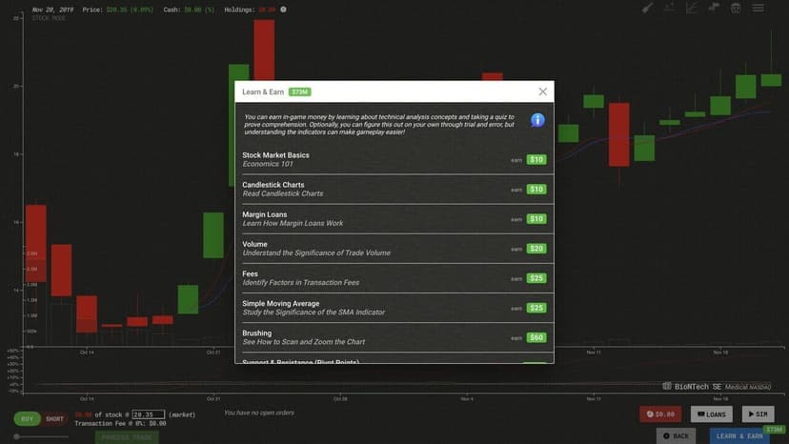Open the Candlestick Charts lesson
The width and height of the screenshot is (789, 444).
394,190
